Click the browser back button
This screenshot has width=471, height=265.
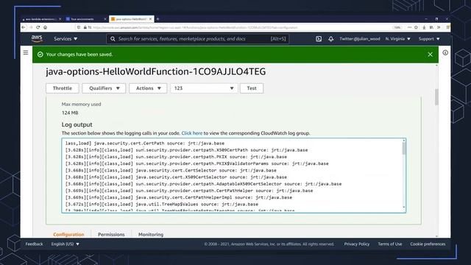tap(24, 27)
